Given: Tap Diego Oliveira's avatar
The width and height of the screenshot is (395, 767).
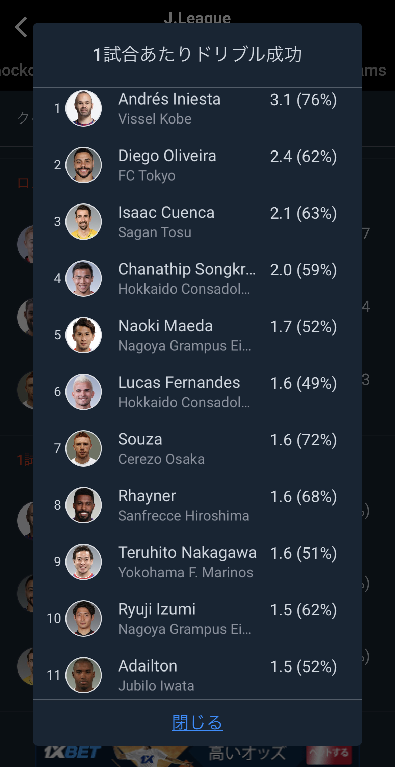Looking at the screenshot, I should 83,165.
